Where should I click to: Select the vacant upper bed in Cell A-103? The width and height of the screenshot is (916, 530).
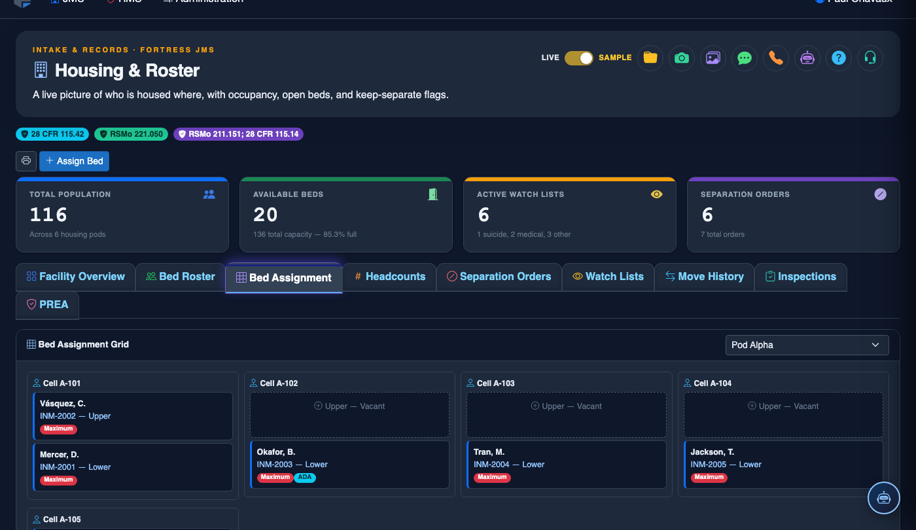(567, 415)
